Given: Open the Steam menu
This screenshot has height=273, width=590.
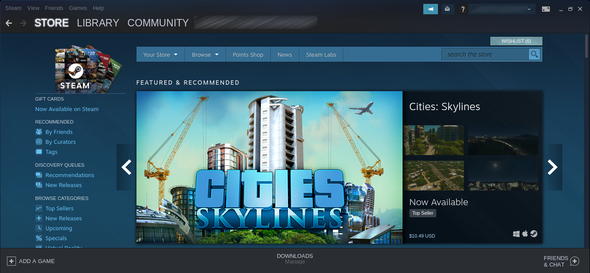Looking at the screenshot, I should pyautogui.click(x=13, y=8).
